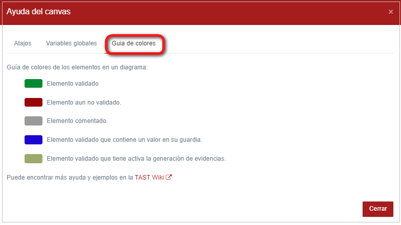Click the blue guard value swatch
Image resolution: width=401 pixels, height=225 pixels.
pyautogui.click(x=33, y=140)
